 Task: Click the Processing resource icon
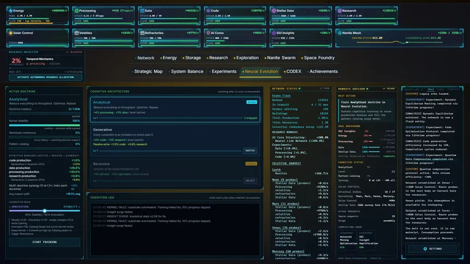coord(77,11)
